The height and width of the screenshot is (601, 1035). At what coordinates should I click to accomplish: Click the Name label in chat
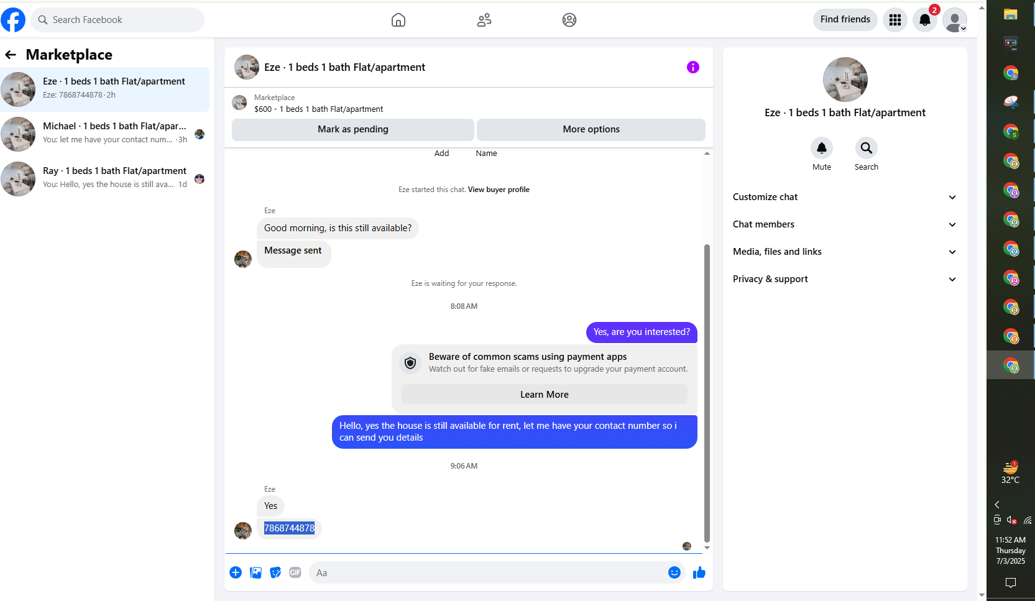pos(486,154)
